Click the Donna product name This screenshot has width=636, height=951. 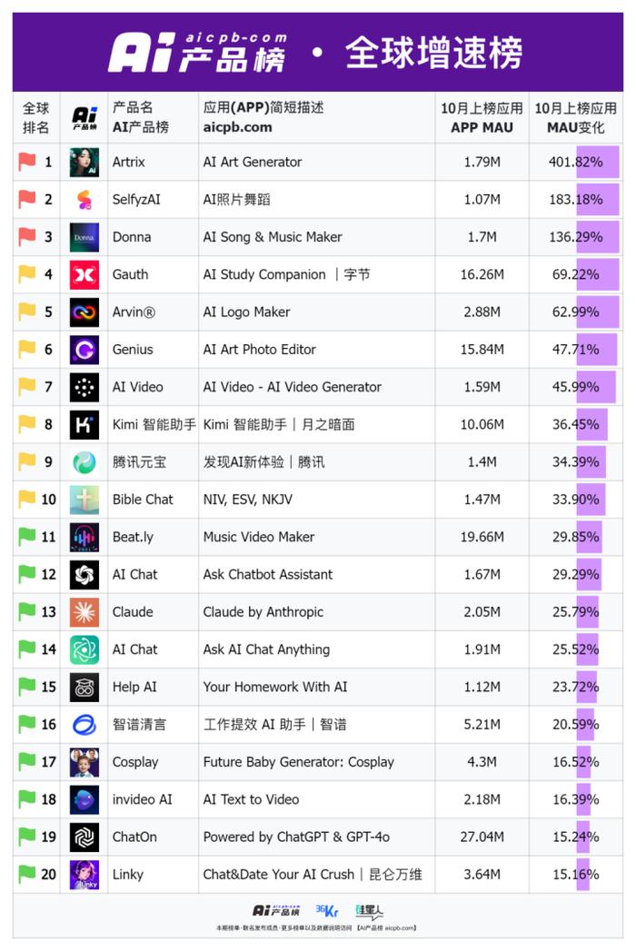click(132, 237)
